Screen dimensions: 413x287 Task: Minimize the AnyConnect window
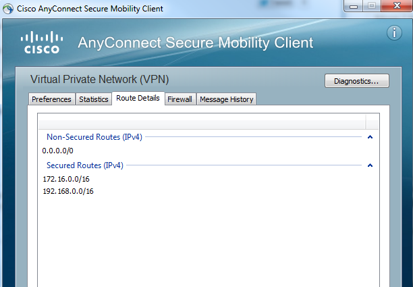pos(354,5)
